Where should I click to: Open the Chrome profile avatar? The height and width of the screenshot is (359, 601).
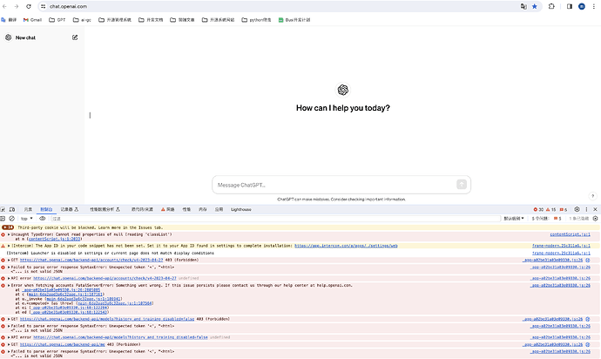[x=582, y=6]
